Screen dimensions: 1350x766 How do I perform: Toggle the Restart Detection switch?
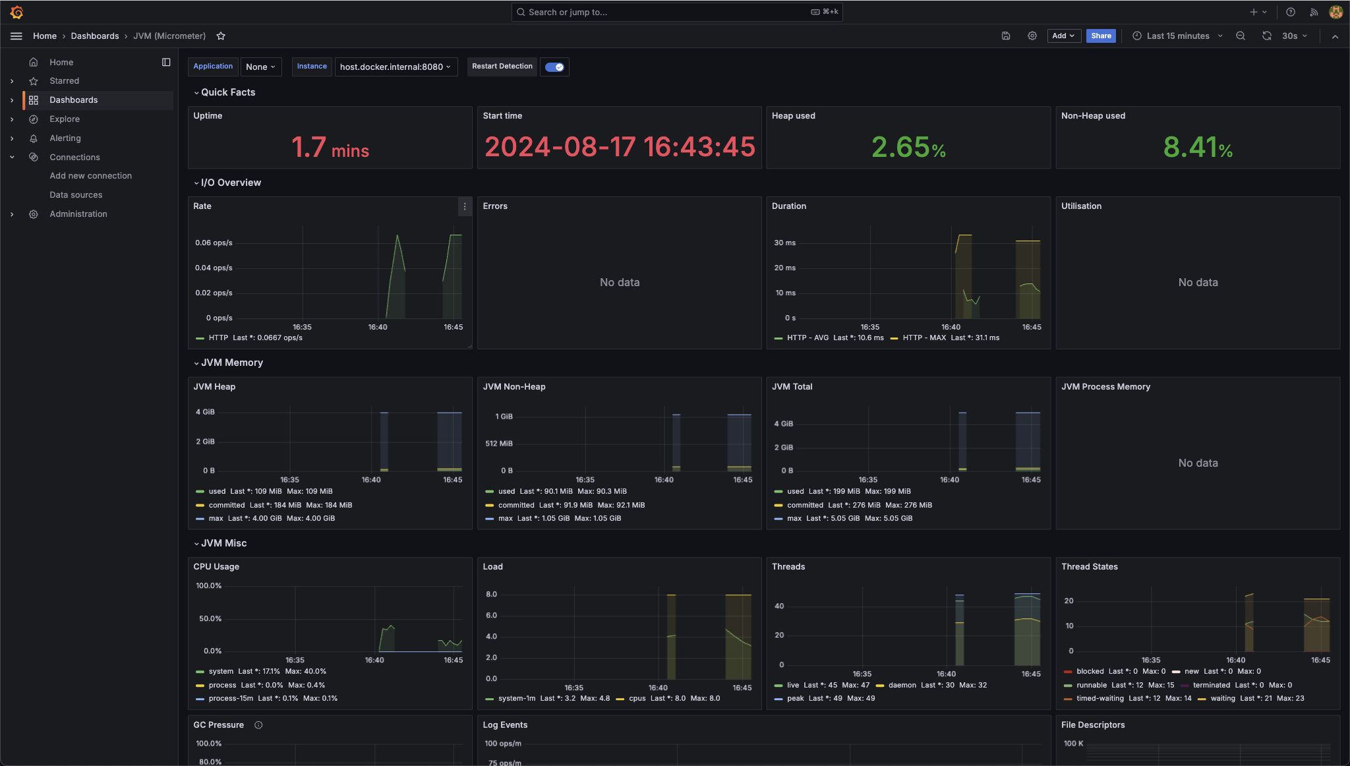(554, 67)
